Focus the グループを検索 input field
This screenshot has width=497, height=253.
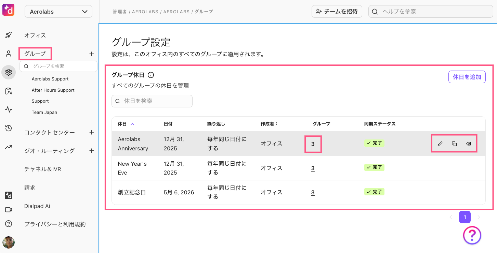click(x=58, y=66)
